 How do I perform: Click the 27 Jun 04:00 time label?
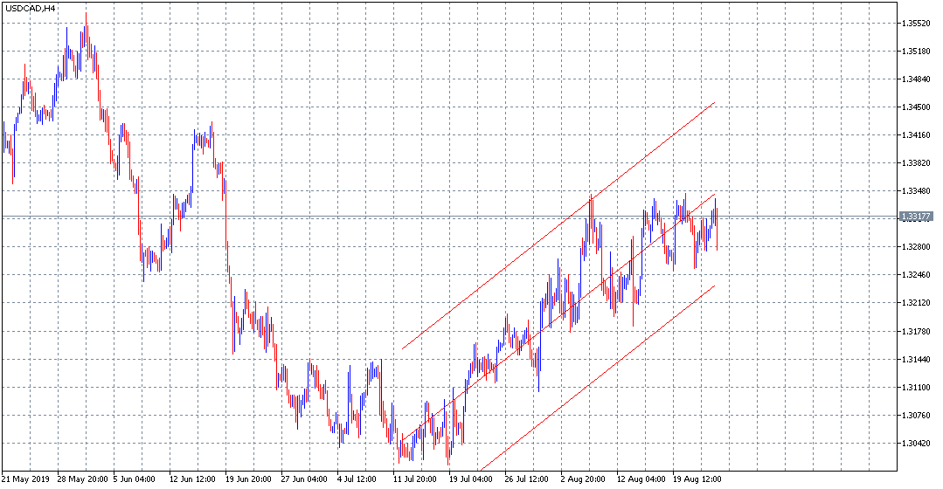click(305, 479)
